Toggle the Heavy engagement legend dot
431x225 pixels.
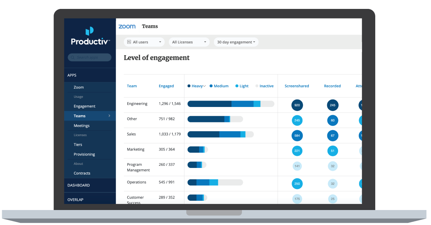189,86
